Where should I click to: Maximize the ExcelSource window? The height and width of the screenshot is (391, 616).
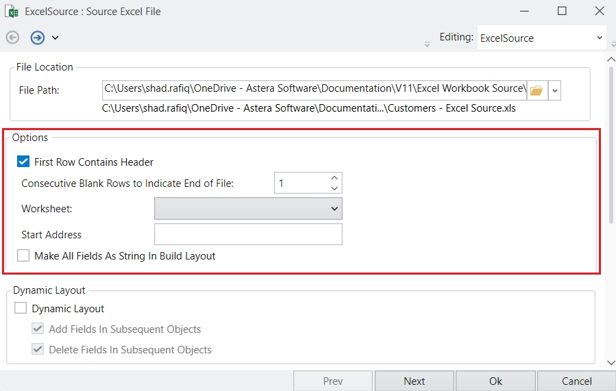click(x=562, y=11)
